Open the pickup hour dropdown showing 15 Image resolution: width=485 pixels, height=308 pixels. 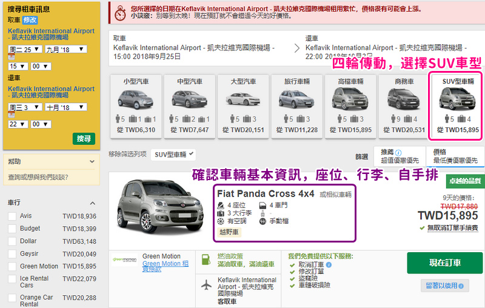pyautogui.click(x=18, y=66)
